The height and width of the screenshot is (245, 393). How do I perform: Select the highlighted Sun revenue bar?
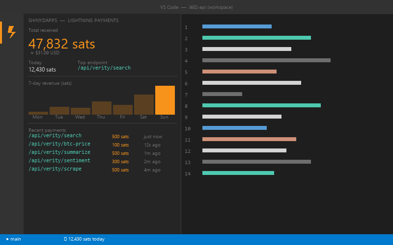(165, 100)
